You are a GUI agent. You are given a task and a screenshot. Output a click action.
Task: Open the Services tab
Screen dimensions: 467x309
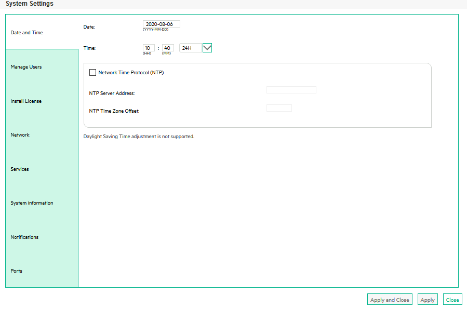42,169
